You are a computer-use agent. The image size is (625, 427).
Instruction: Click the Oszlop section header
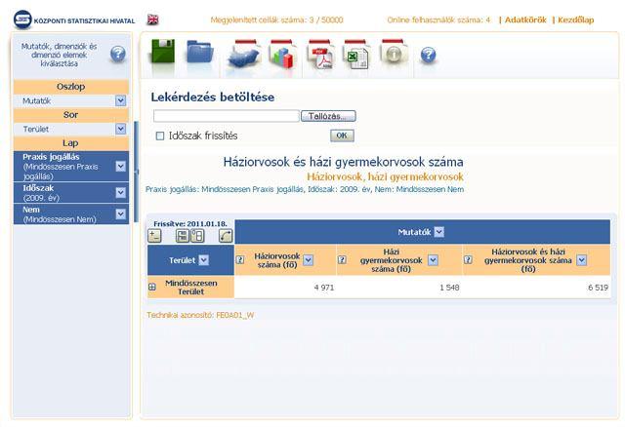[71, 87]
